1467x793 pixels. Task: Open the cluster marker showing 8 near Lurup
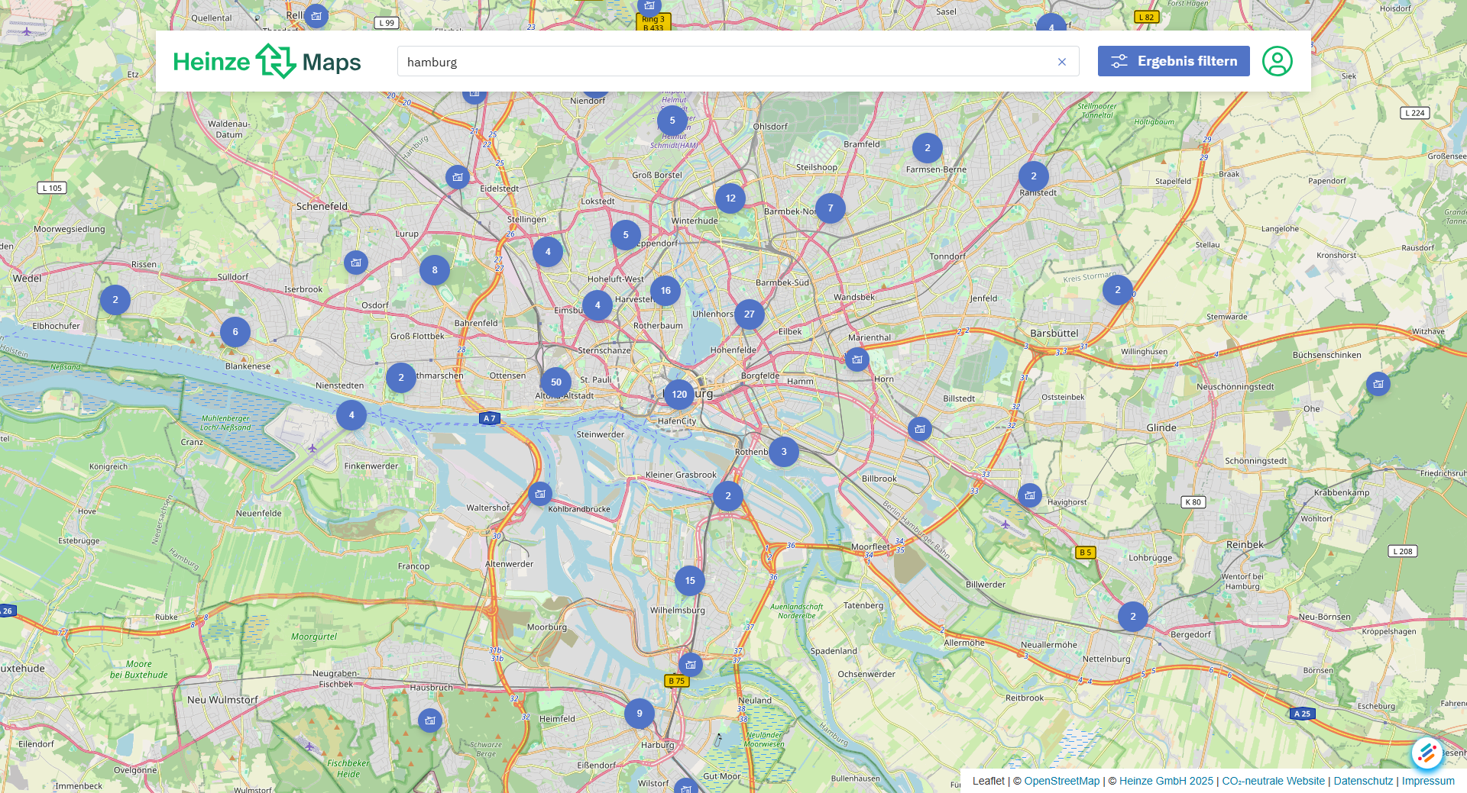coord(435,270)
